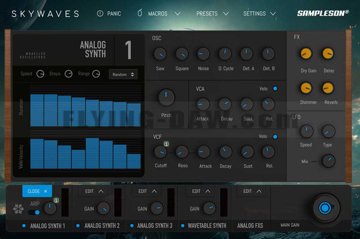Click the arpeggiator Steps dial

69,74
